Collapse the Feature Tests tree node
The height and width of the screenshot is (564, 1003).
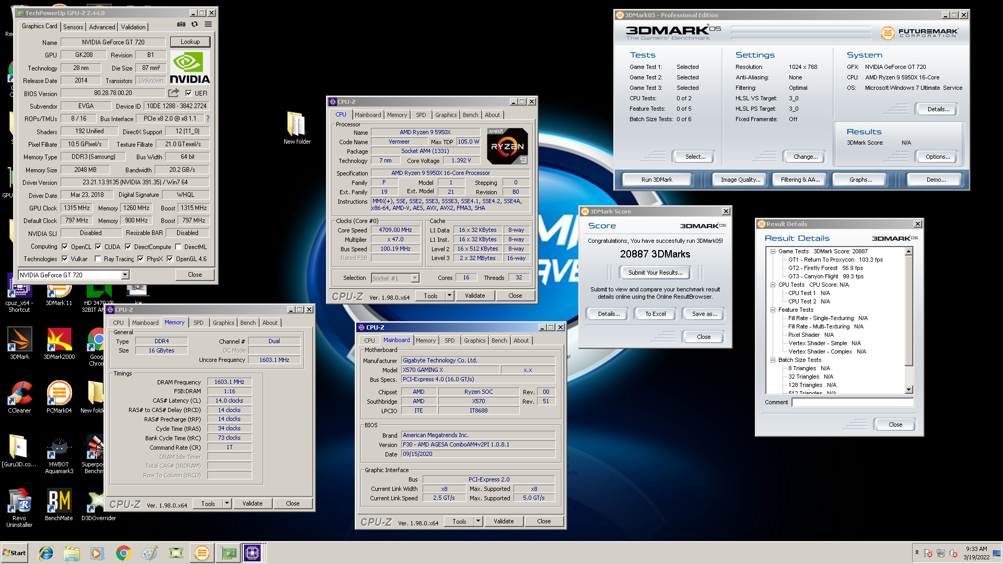[x=773, y=310]
